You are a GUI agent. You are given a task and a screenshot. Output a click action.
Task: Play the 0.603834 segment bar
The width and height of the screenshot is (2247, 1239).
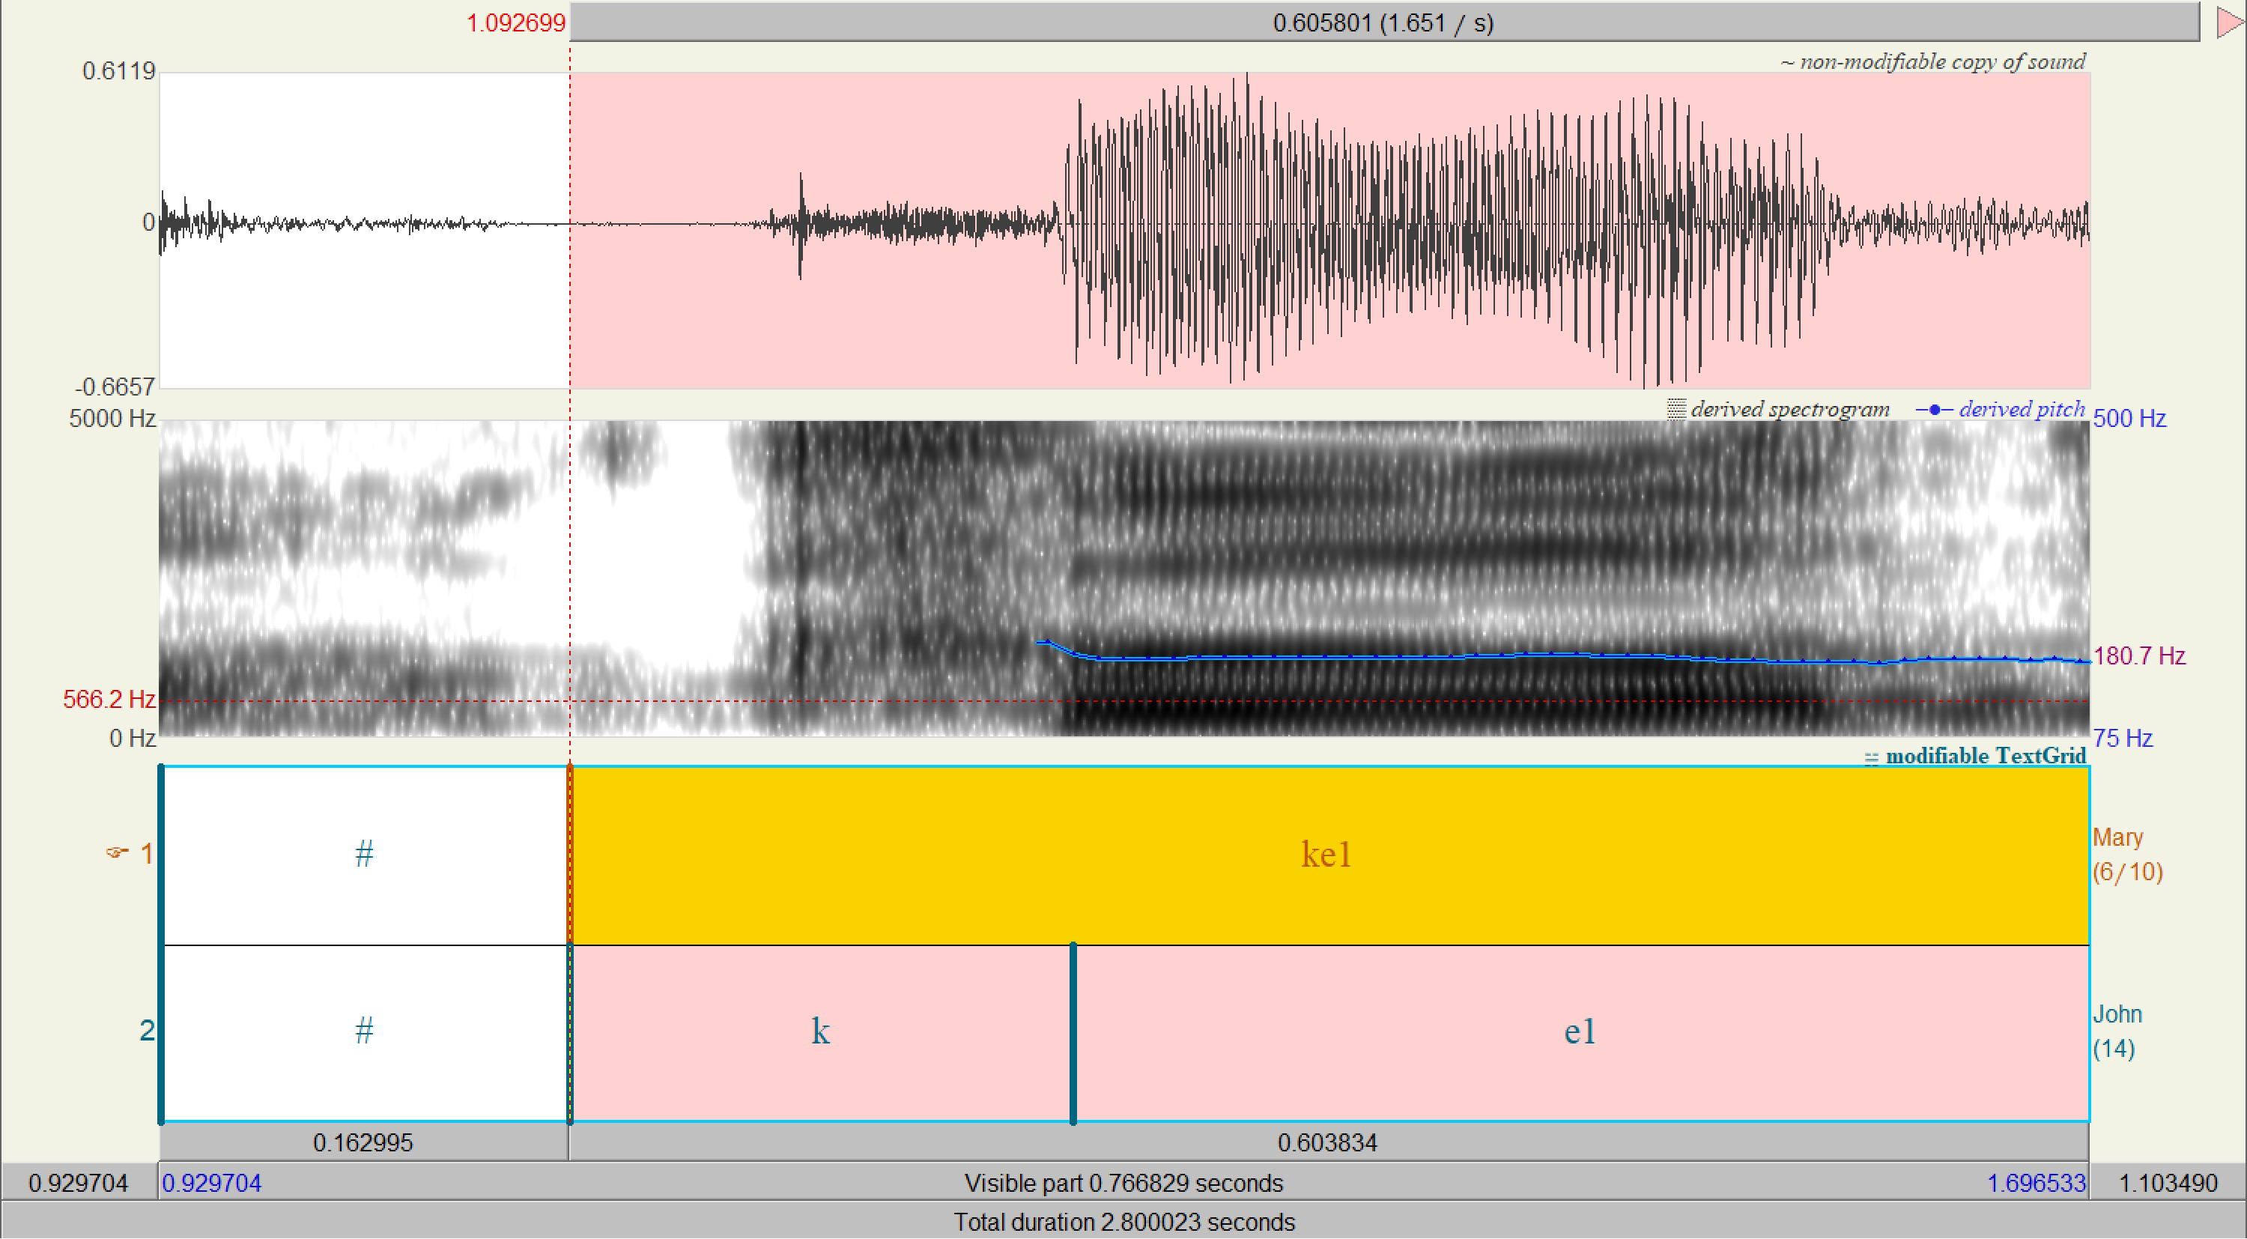[1326, 1142]
